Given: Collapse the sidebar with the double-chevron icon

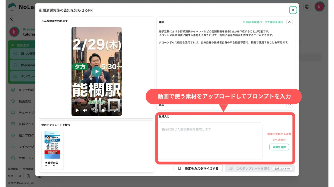Looking at the screenshot, I should pyautogui.click(x=11, y=19).
